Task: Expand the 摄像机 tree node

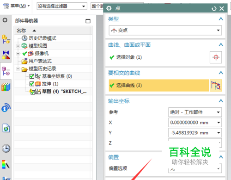Action: tap(18, 54)
